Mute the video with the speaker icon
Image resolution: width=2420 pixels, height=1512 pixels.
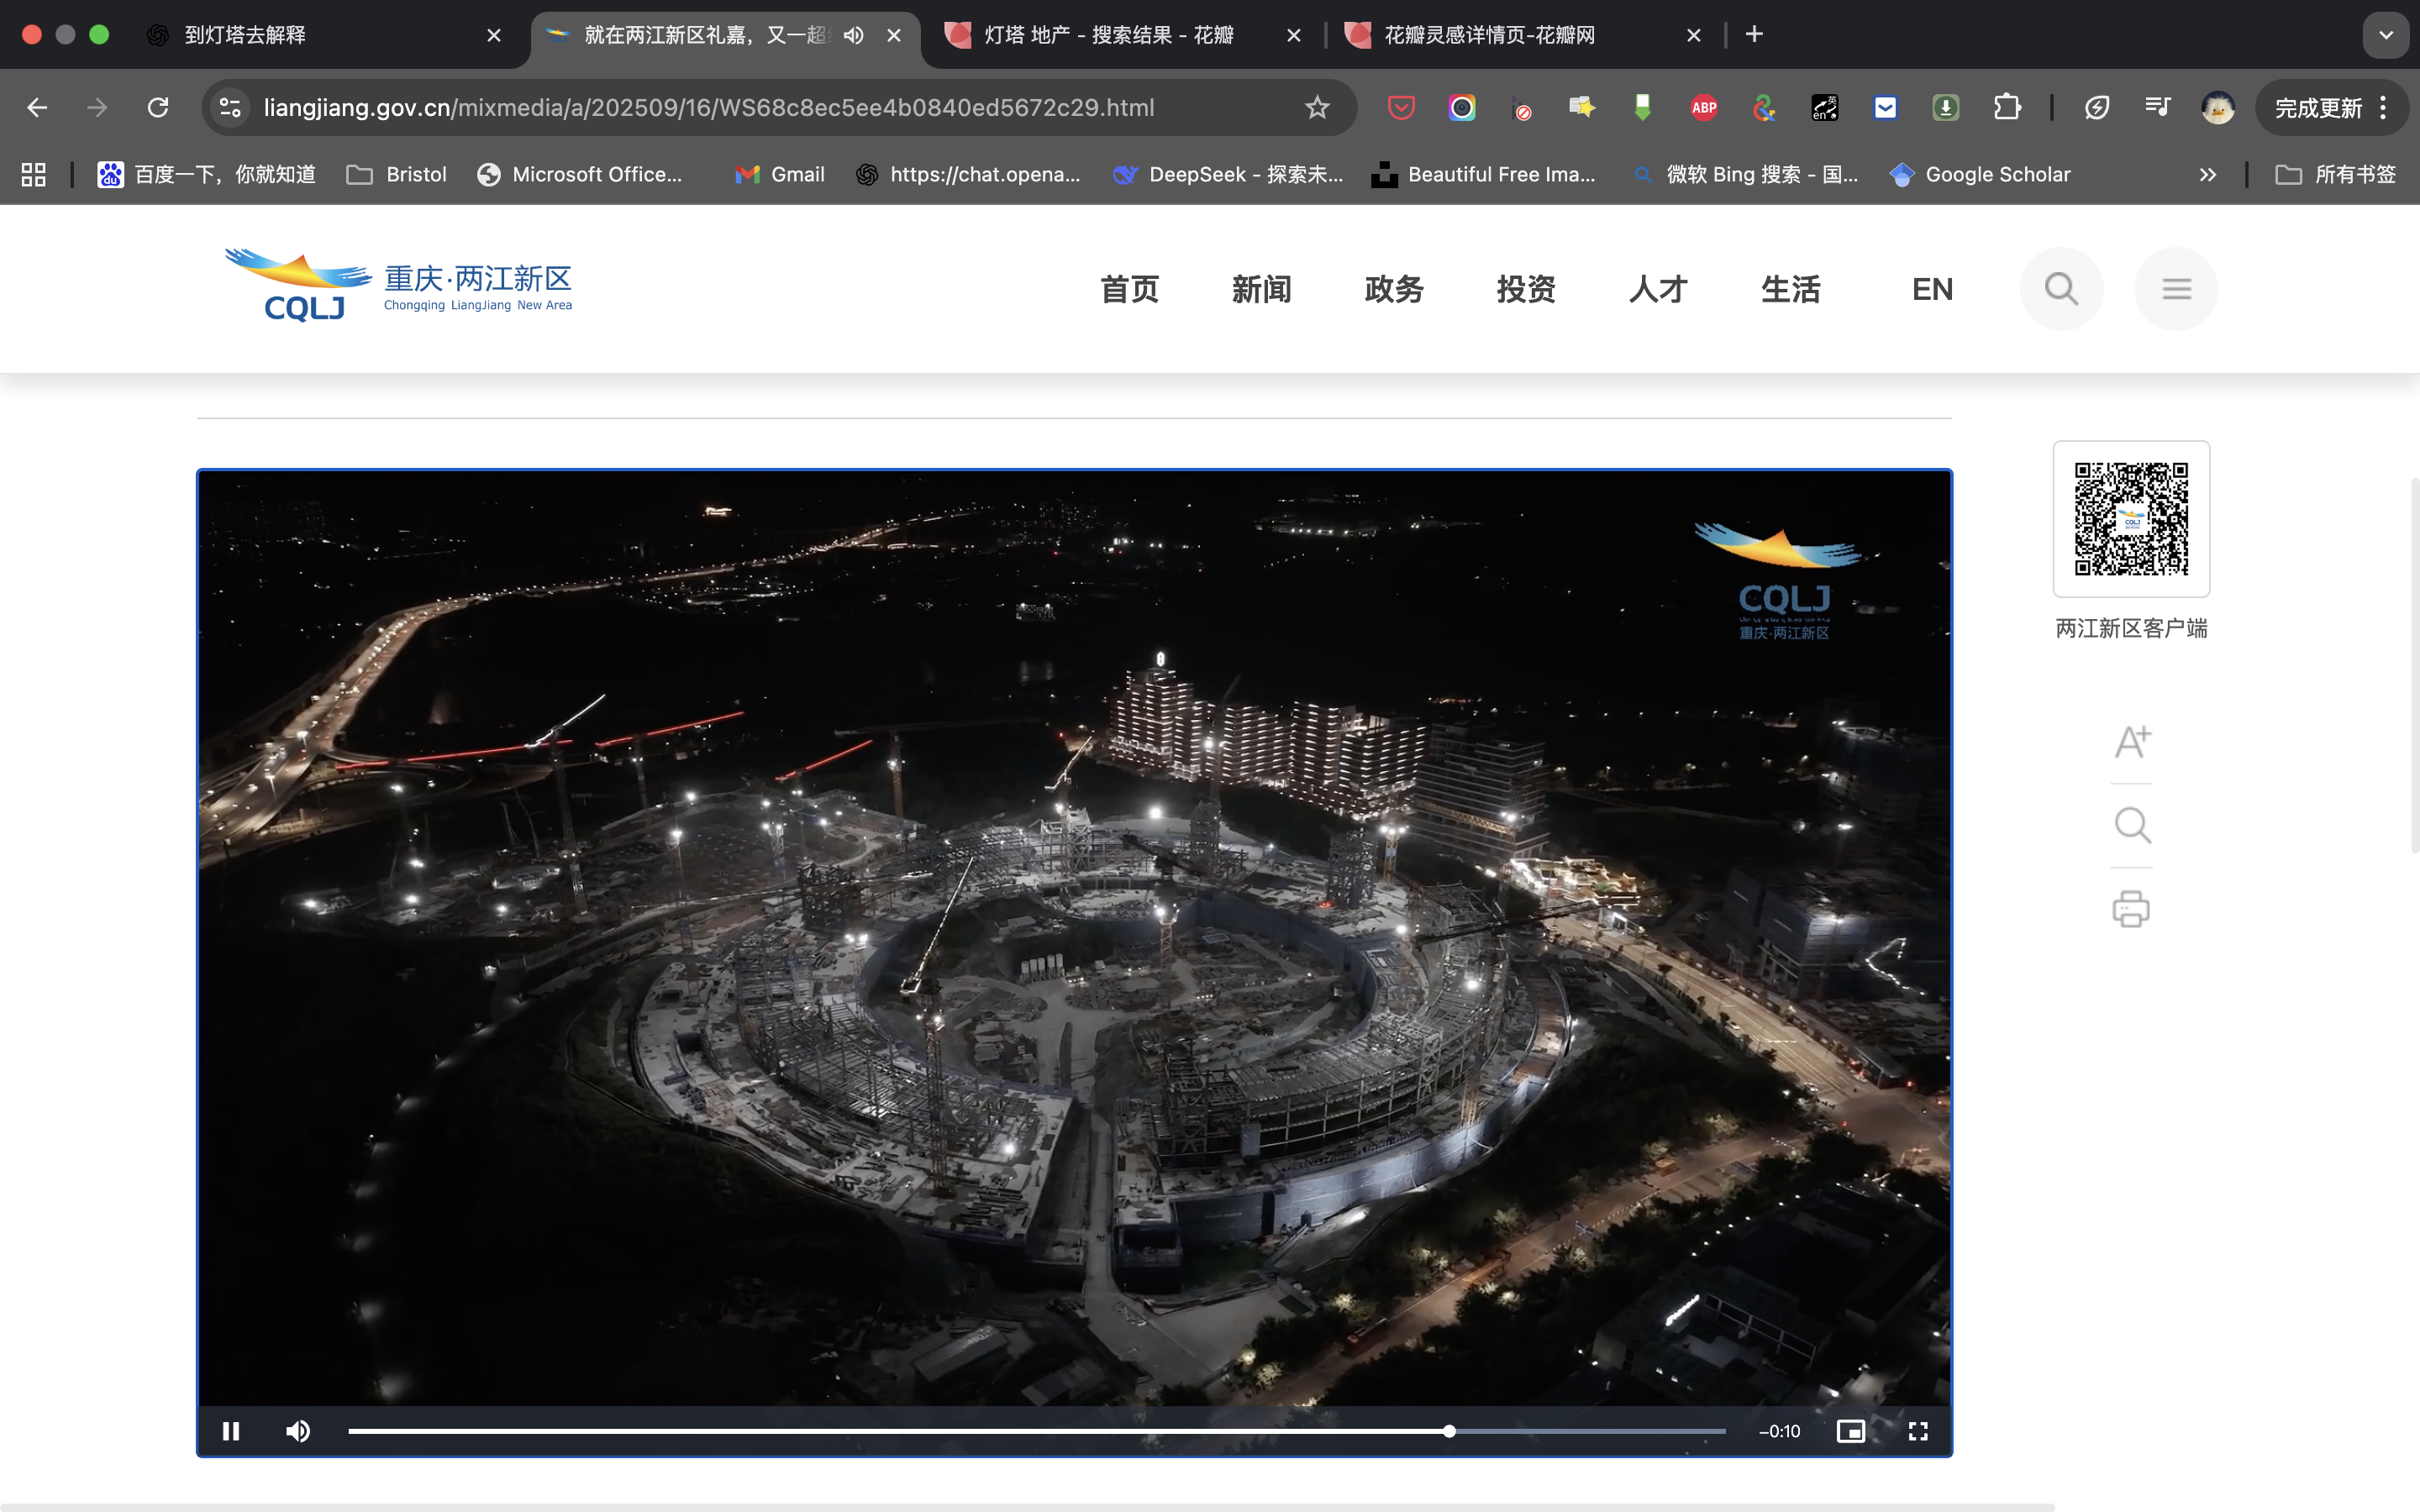[x=298, y=1431]
